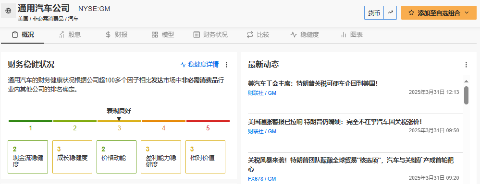Switch to the 股息 tab
Image resolution: width=480 pixels, height=184 pixels.
(70, 35)
